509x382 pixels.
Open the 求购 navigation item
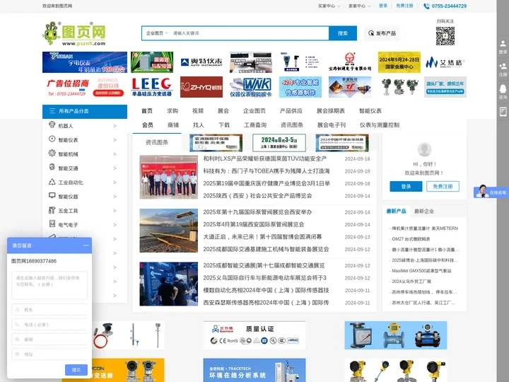pos(172,111)
